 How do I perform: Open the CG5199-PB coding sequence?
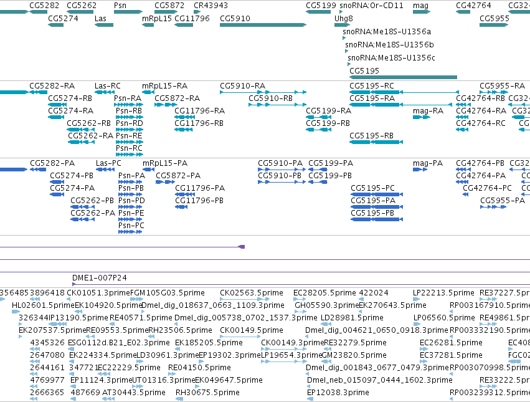[x=318, y=182]
